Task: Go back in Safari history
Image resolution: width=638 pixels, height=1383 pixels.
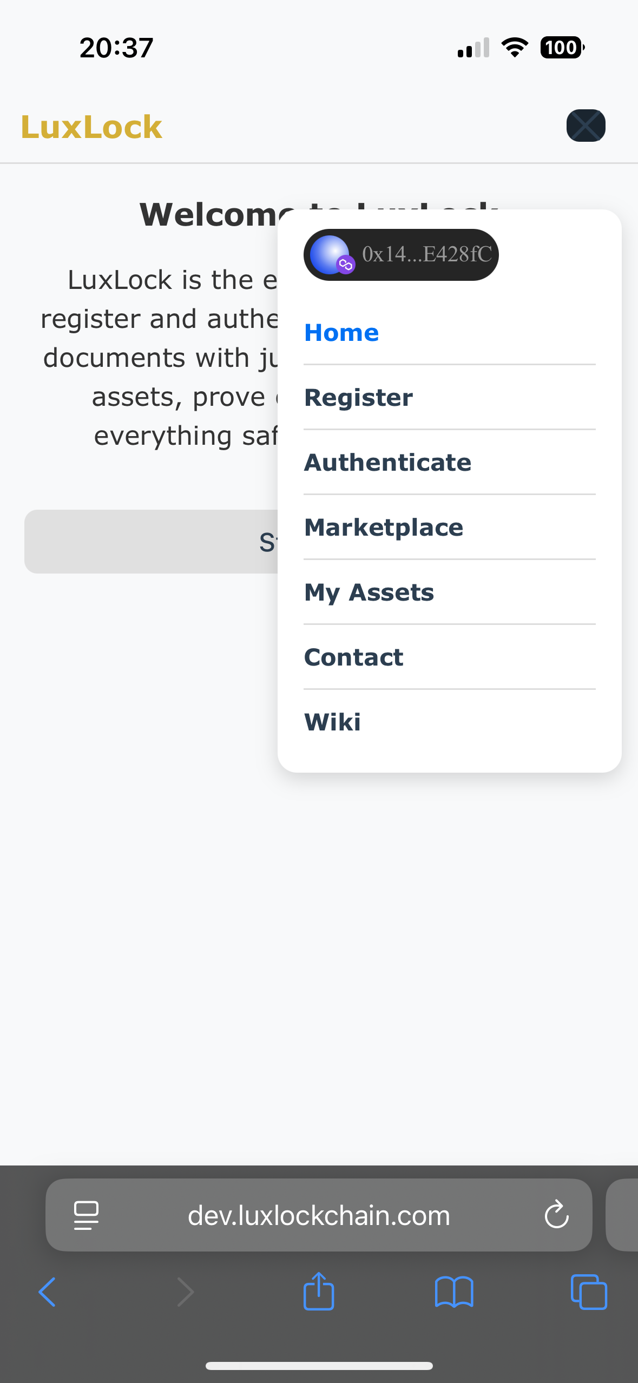Action: (x=48, y=1292)
